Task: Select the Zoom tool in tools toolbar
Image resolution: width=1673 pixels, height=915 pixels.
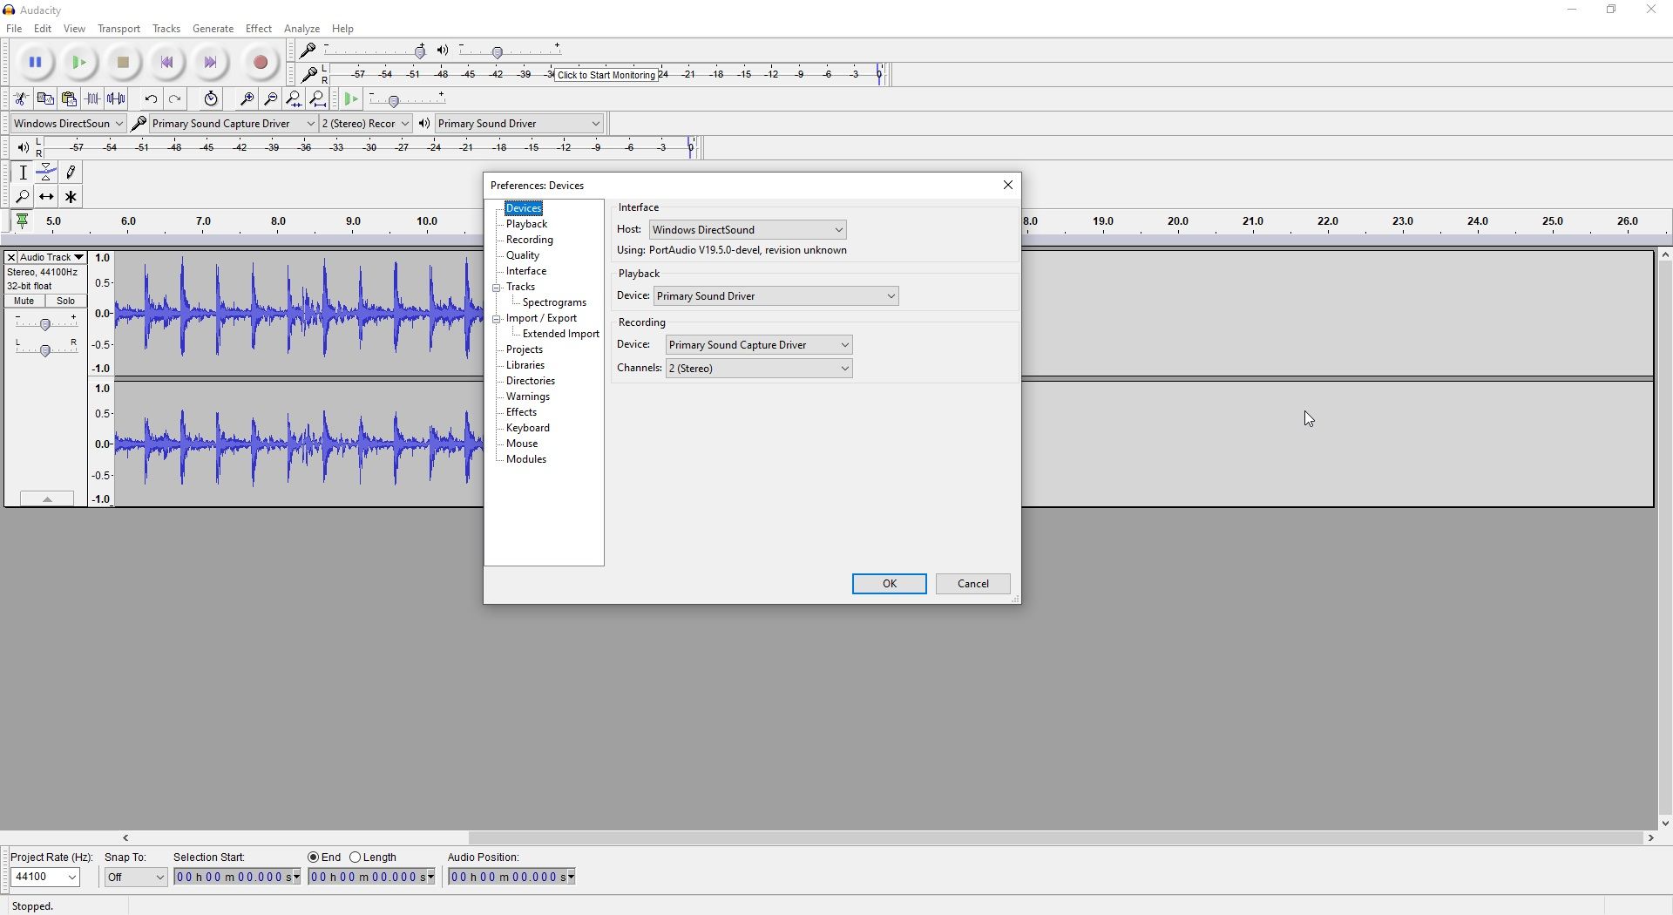Action: click(x=23, y=197)
